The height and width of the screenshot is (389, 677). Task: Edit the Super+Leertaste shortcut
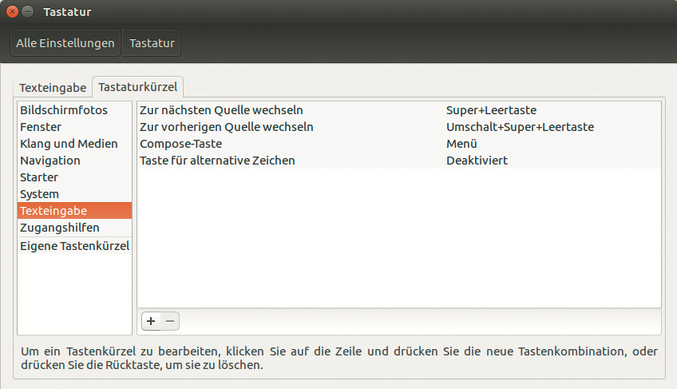tap(491, 110)
